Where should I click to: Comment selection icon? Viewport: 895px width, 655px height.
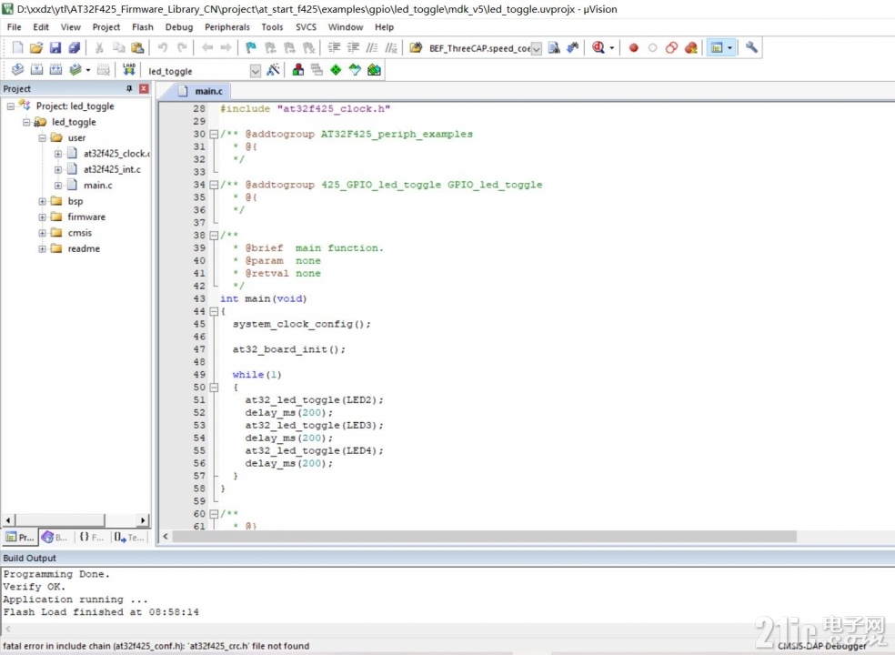pos(372,48)
